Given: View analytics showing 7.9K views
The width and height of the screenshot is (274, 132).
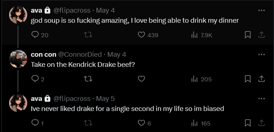Looking at the screenshot, I should click(x=202, y=35).
